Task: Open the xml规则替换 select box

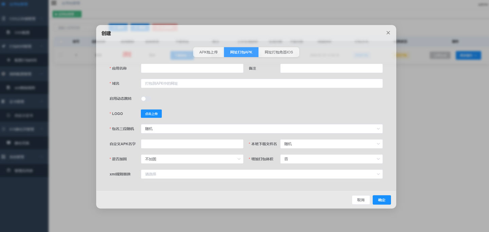Action: [262, 174]
